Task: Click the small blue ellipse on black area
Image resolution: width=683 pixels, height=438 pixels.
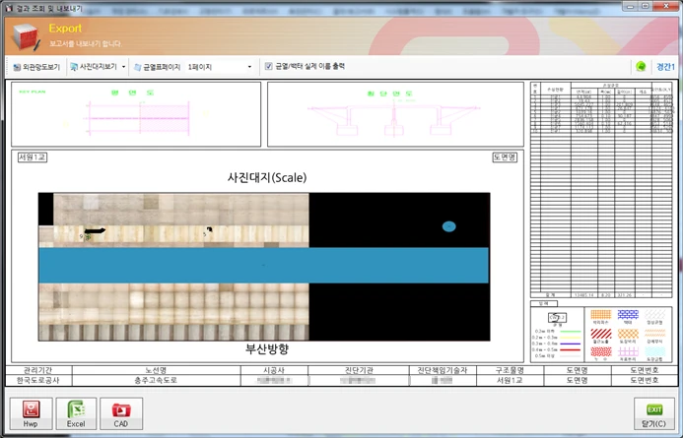Action: pos(449,226)
